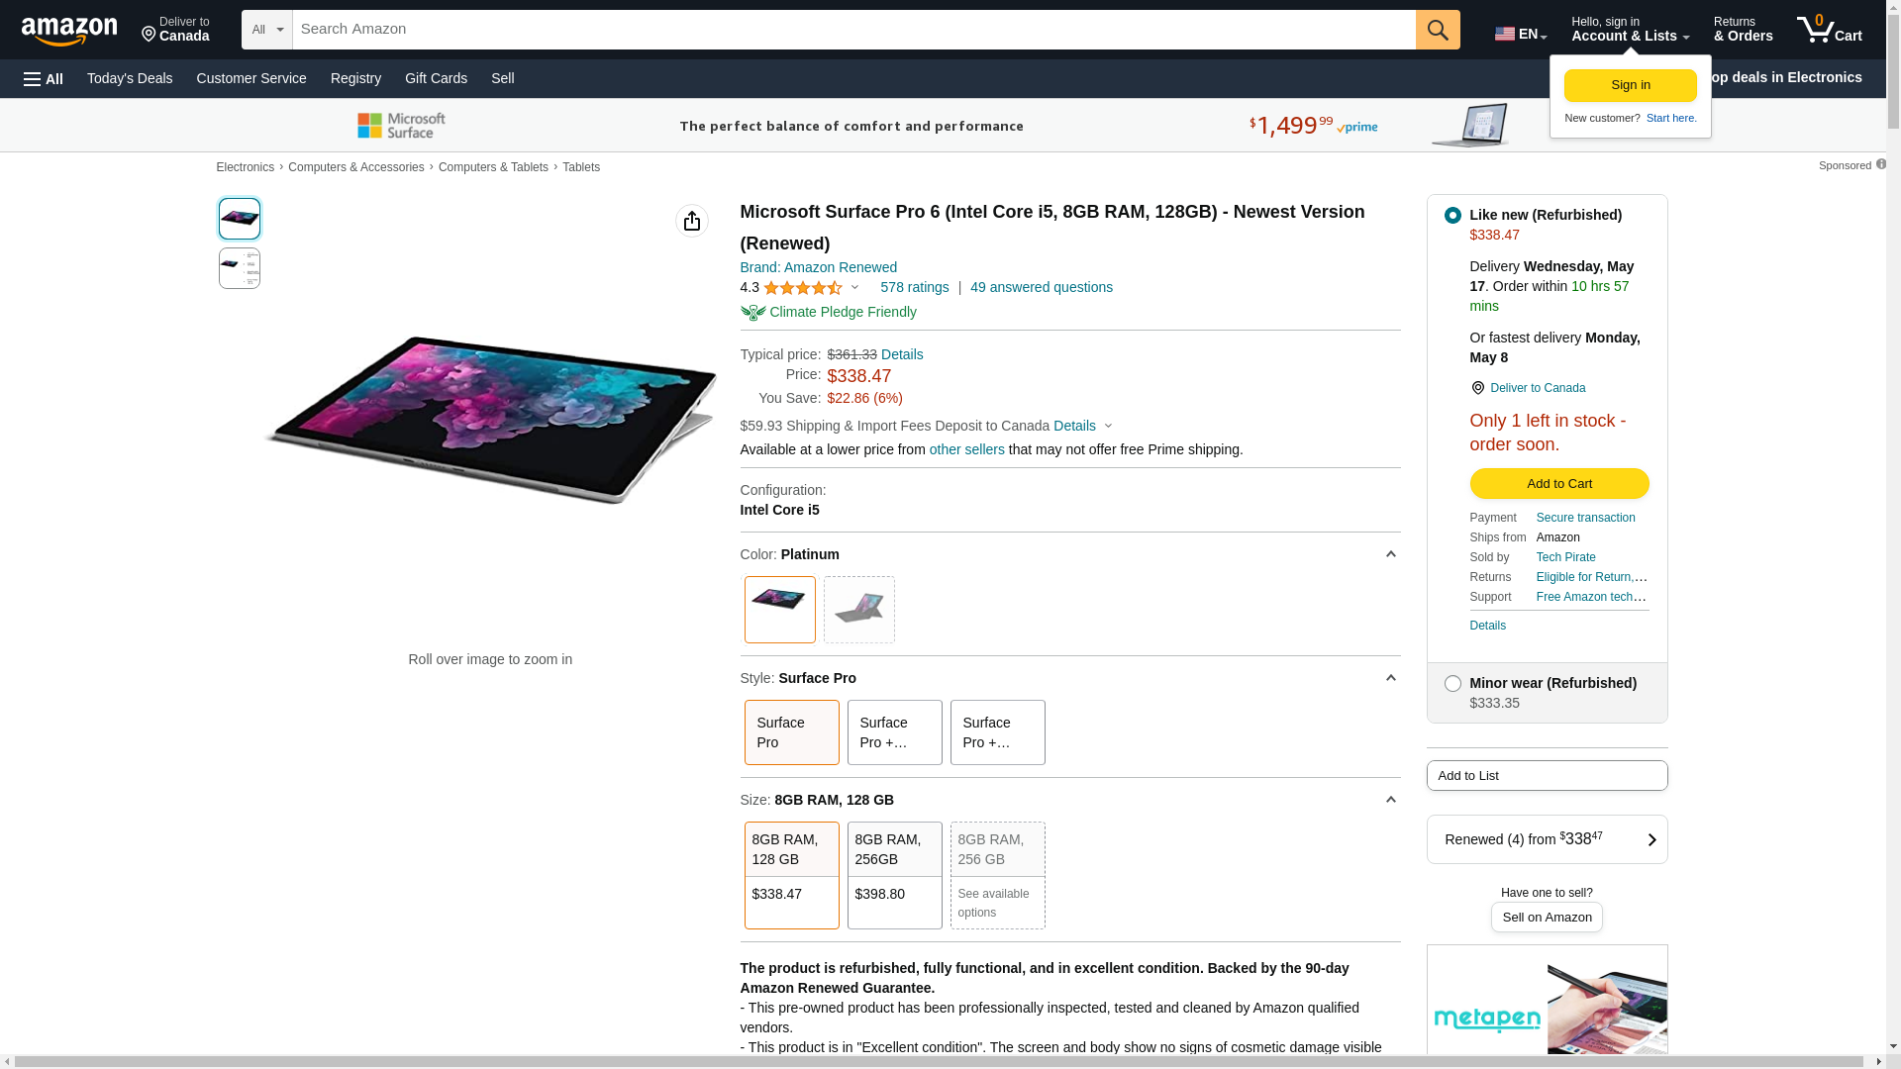This screenshot has height=1069, width=1901.
Task: Open Today's Deals in navigation bar
Action: coord(130,78)
